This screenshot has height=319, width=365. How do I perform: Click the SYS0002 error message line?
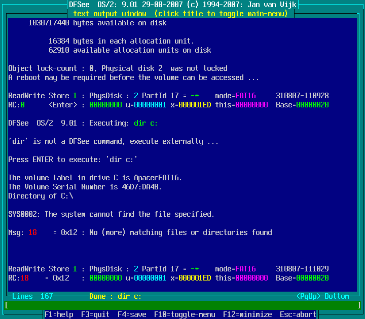click(112, 214)
